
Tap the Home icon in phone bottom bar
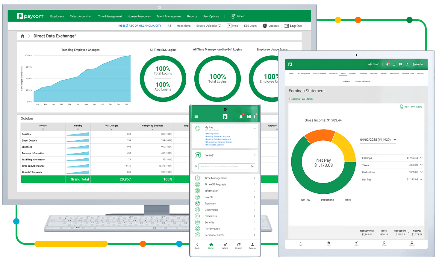211,245
